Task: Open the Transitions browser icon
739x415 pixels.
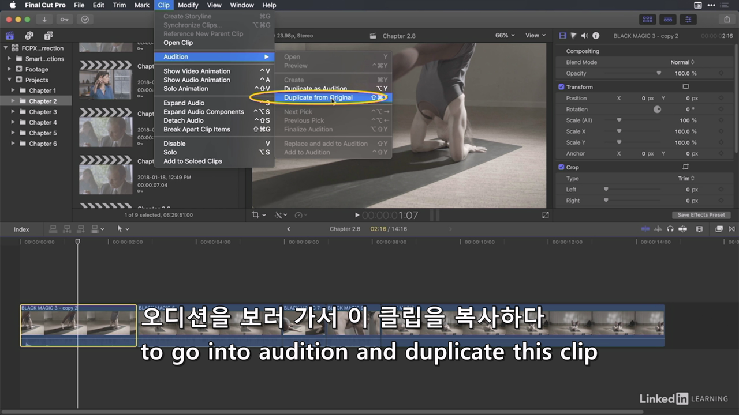Action: 731,229
